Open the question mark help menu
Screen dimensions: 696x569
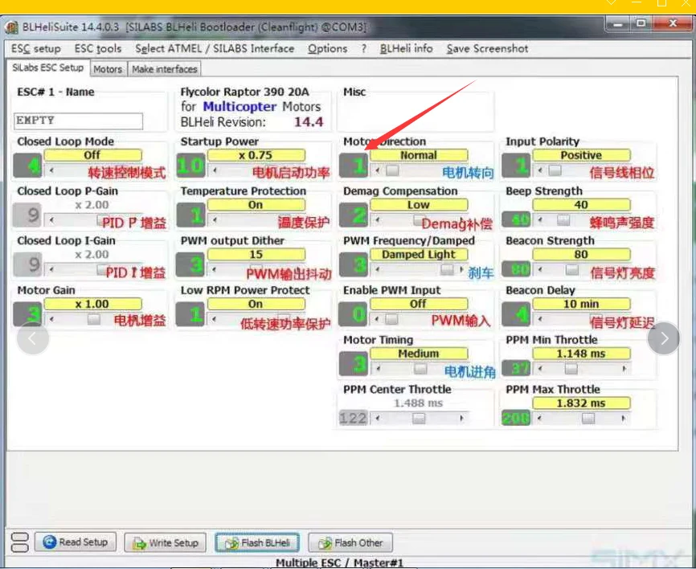click(x=364, y=49)
